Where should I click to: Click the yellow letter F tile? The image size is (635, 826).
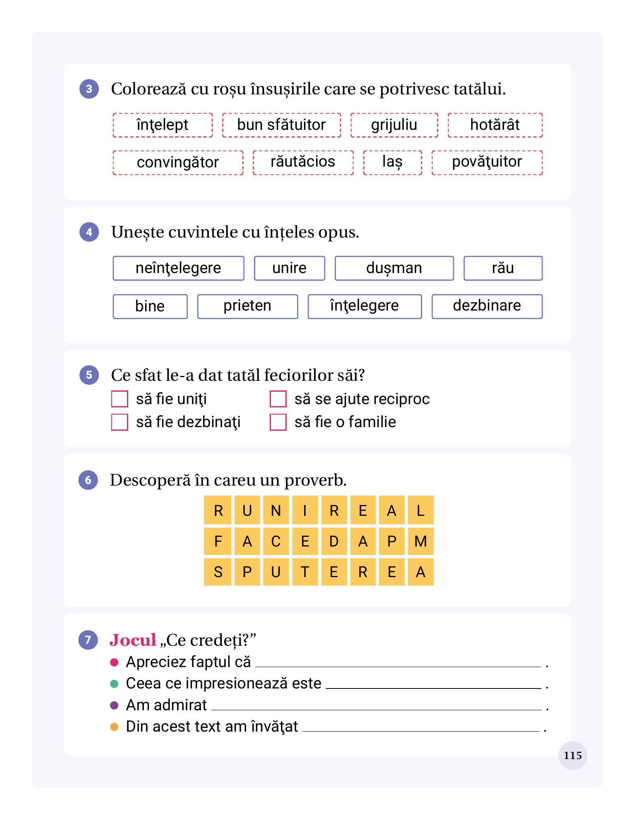coord(218,541)
